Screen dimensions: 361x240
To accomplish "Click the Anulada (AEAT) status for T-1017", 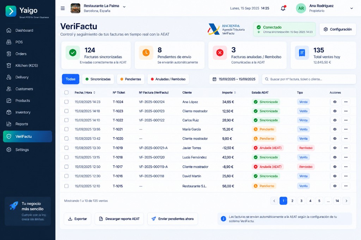I will pyautogui.click(x=268, y=167).
